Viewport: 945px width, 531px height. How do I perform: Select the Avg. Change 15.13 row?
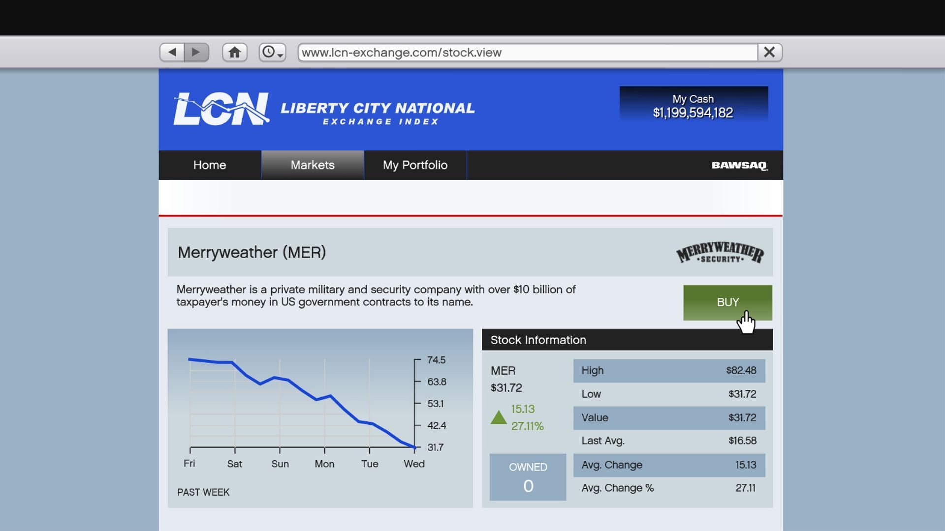tap(669, 465)
